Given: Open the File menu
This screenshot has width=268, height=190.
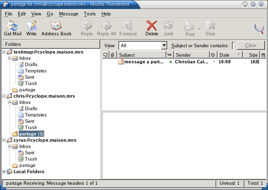Looking at the screenshot, I should pos(8,14).
